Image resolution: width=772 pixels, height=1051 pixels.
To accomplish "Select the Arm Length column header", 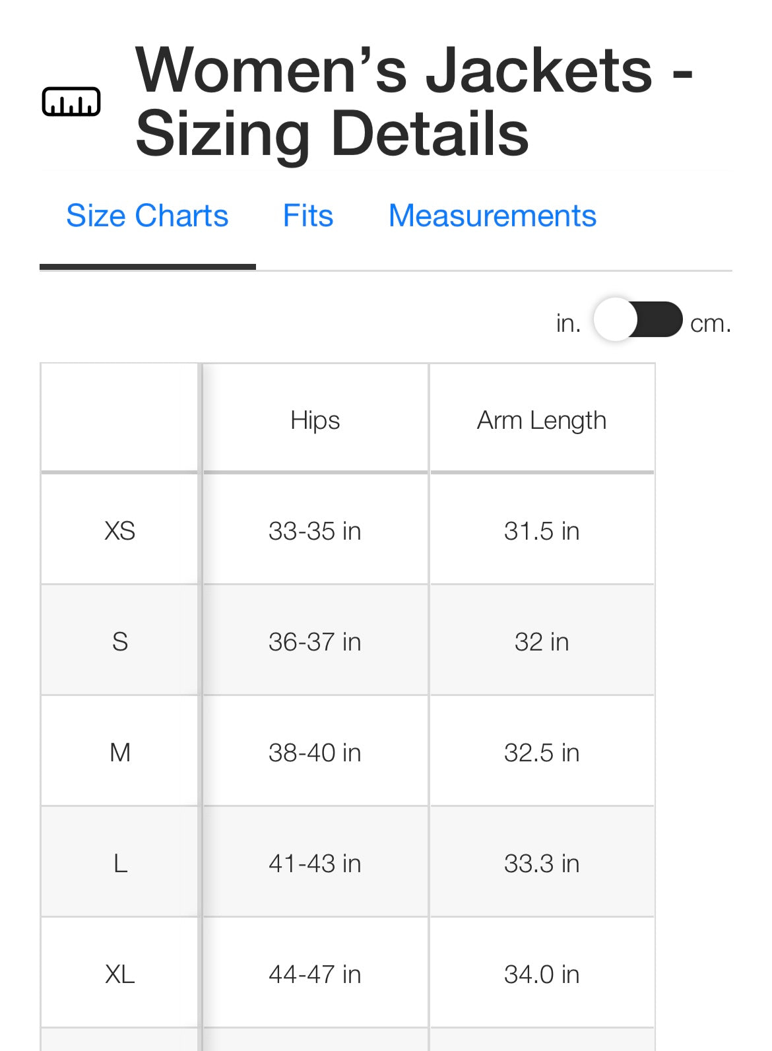I will pos(542,420).
